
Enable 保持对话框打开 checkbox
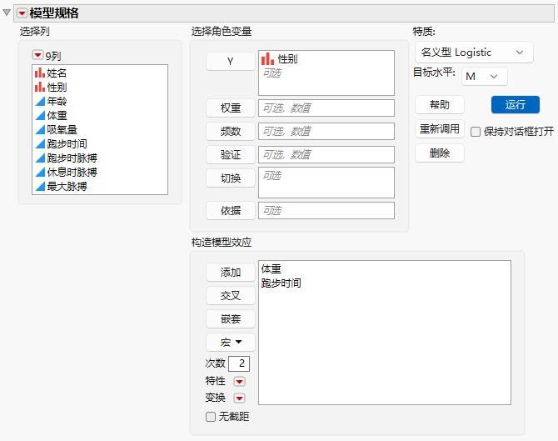(x=476, y=132)
